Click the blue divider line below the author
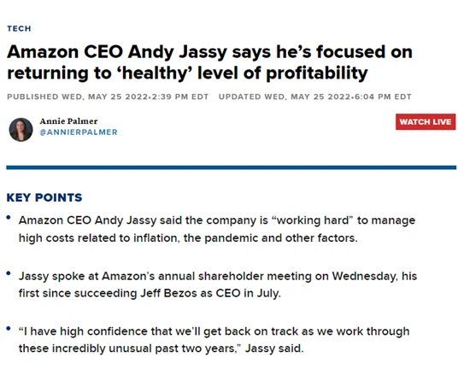Screen dimensions: 458x369 coord(231,167)
